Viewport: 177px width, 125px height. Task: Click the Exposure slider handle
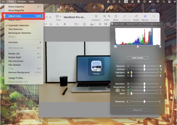click(144, 66)
